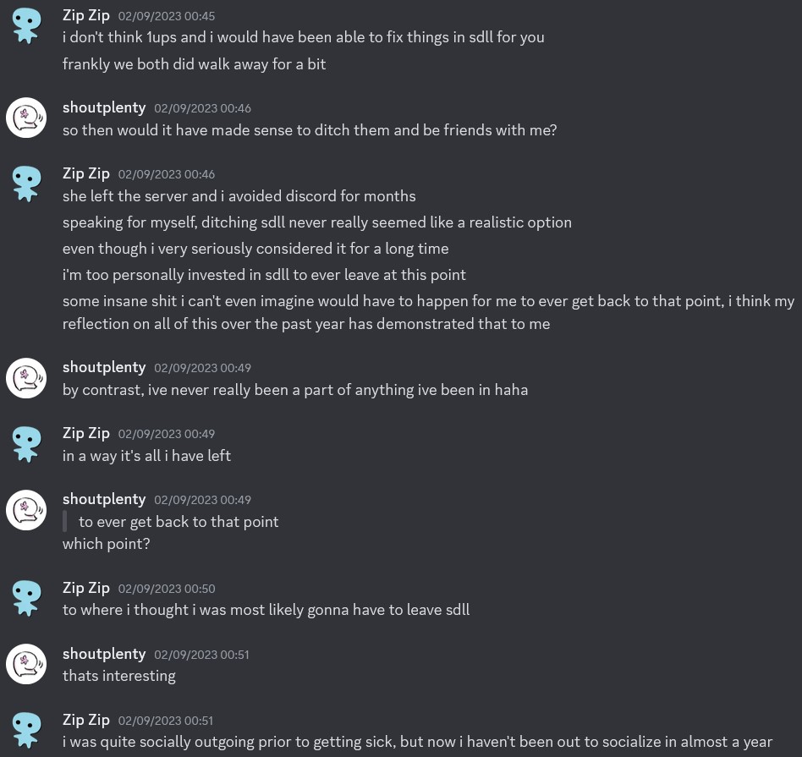Click the message 'i'm too personally invested in sdll'
This screenshot has height=757, width=802.
coord(264,275)
